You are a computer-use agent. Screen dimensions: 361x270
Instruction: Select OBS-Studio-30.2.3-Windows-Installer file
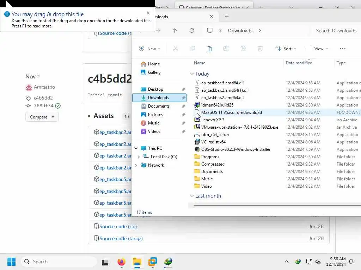point(236,149)
